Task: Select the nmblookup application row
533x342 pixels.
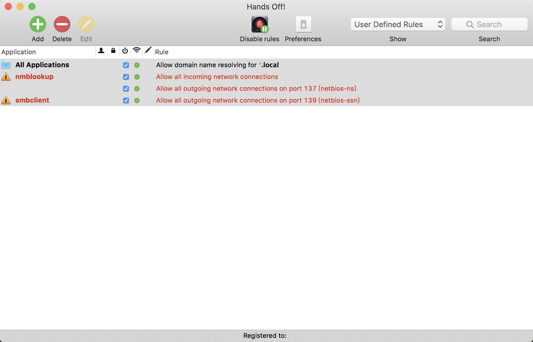Action: coord(266,77)
